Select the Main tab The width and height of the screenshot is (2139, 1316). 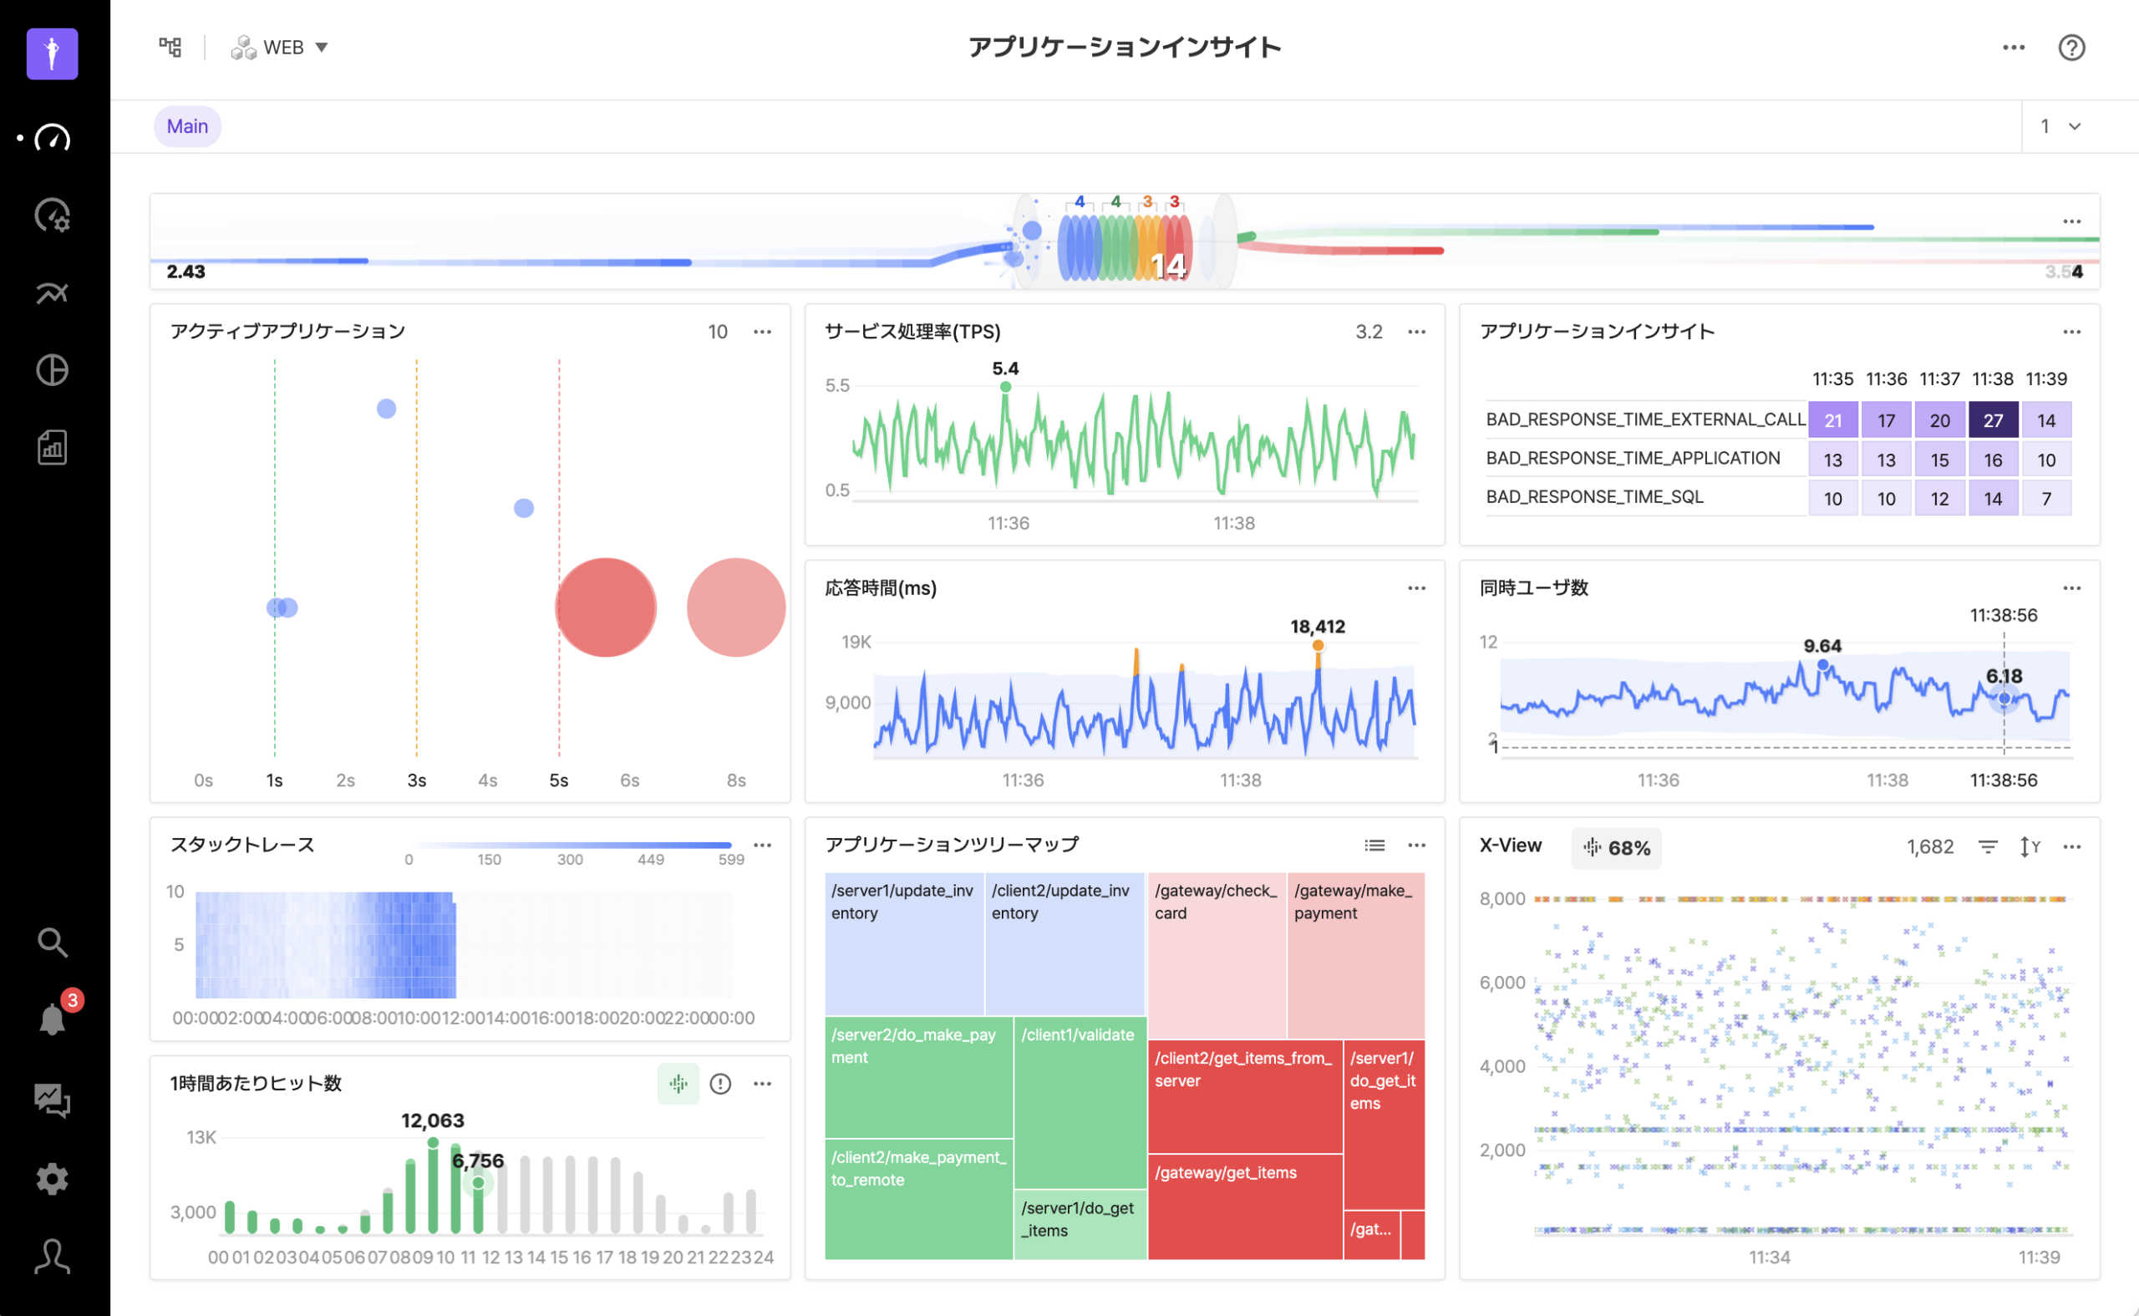coord(187,127)
